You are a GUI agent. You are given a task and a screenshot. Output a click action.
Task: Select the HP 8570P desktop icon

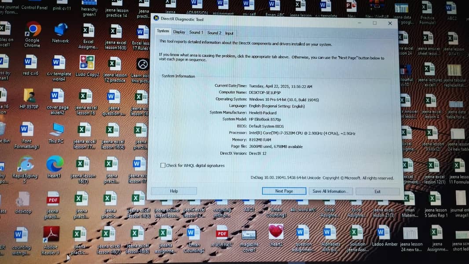coord(29,99)
